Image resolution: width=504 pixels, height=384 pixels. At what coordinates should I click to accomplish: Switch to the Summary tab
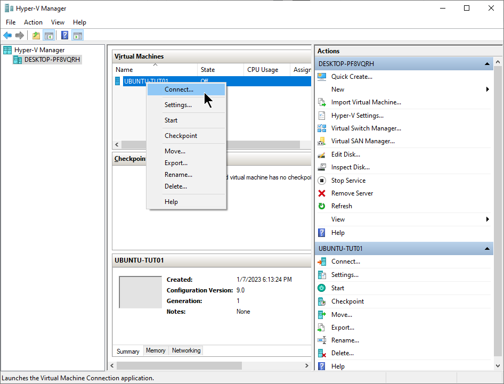pos(128,351)
